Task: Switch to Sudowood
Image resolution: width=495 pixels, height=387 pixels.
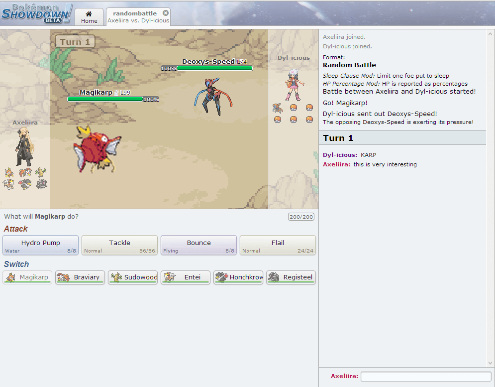Action: (133, 277)
